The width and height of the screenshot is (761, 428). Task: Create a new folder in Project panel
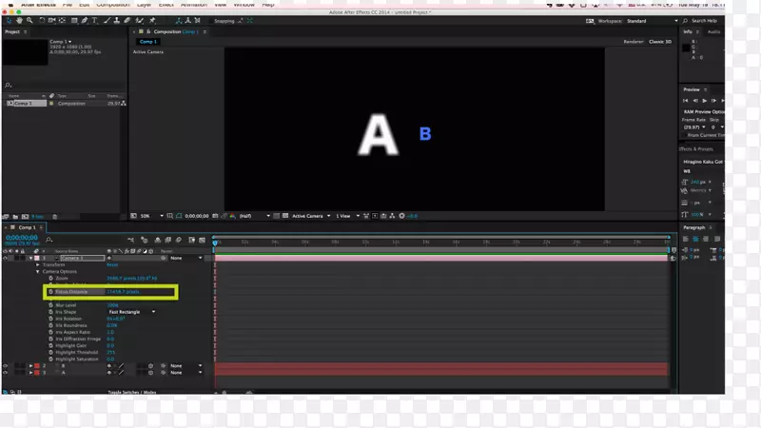15,217
